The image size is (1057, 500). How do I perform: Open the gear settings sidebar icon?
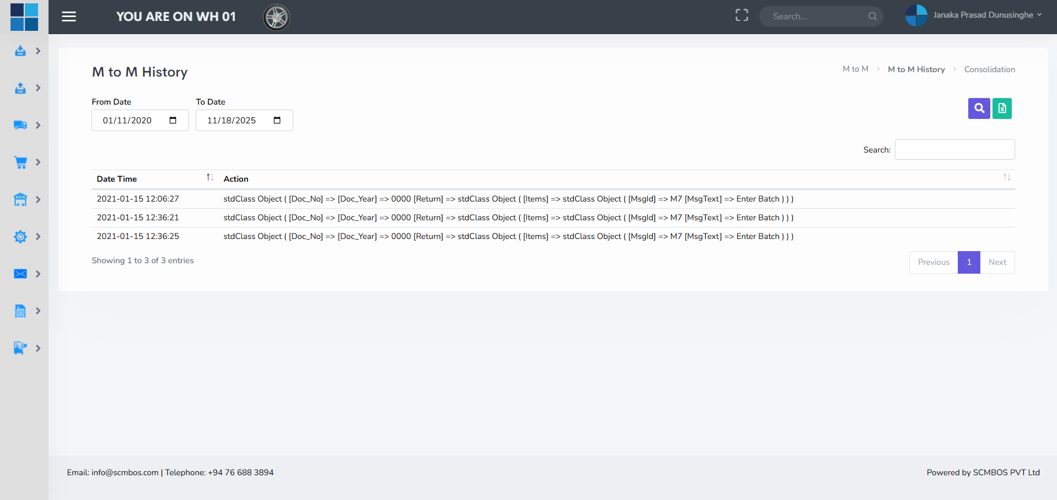click(20, 237)
